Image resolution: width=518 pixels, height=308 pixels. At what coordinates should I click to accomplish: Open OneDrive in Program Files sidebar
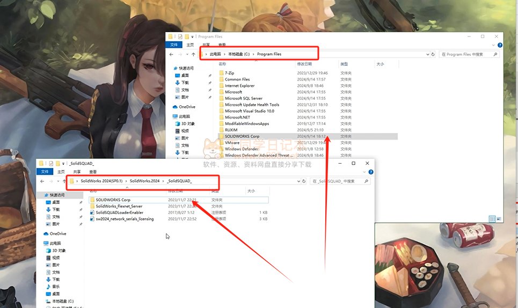coord(187,107)
